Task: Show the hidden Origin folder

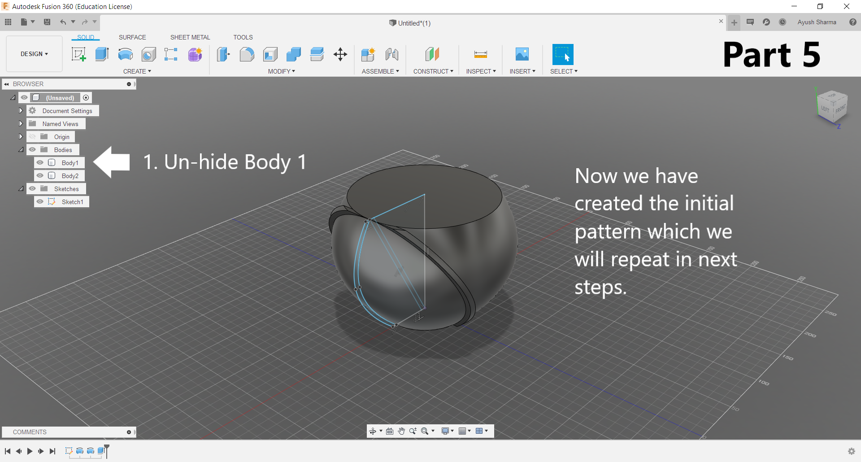Action: click(32, 137)
